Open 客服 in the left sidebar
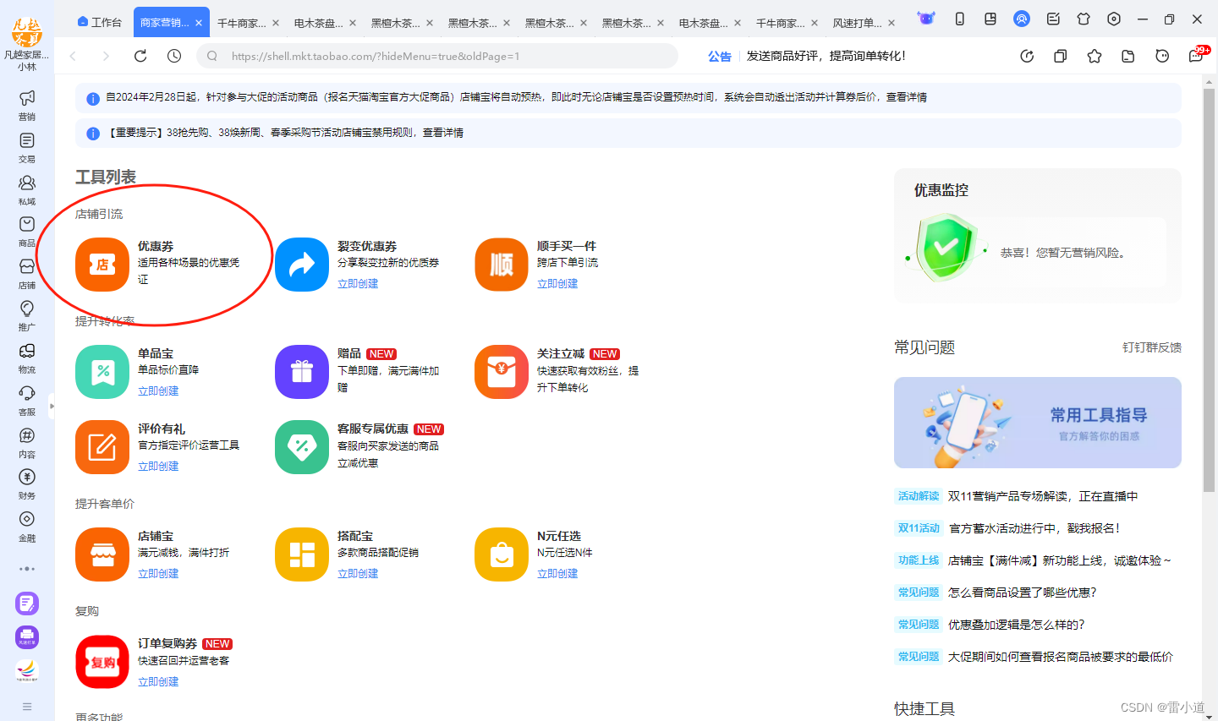 click(x=27, y=400)
